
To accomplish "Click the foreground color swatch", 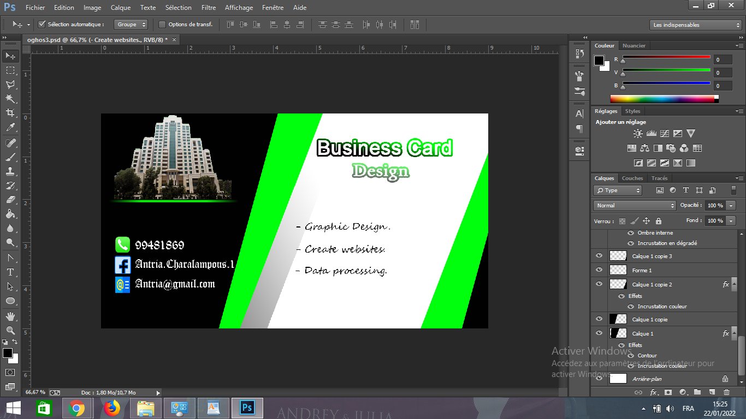I will [x=7, y=354].
